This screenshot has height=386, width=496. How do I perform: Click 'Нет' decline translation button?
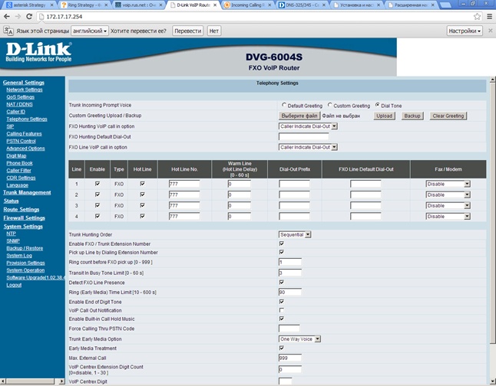click(x=214, y=31)
